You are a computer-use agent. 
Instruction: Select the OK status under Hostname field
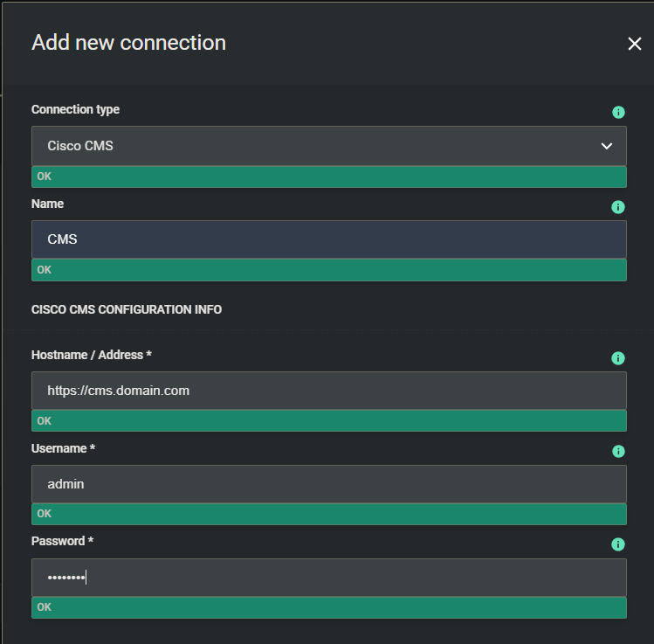328,421
